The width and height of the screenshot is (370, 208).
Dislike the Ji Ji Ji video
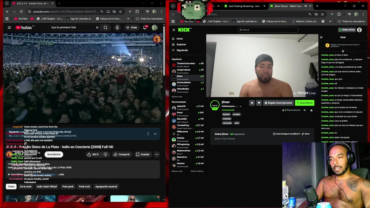pyautogui.click(x=106, y=154)
